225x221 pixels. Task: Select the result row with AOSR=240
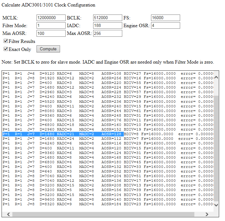point(108,106)
